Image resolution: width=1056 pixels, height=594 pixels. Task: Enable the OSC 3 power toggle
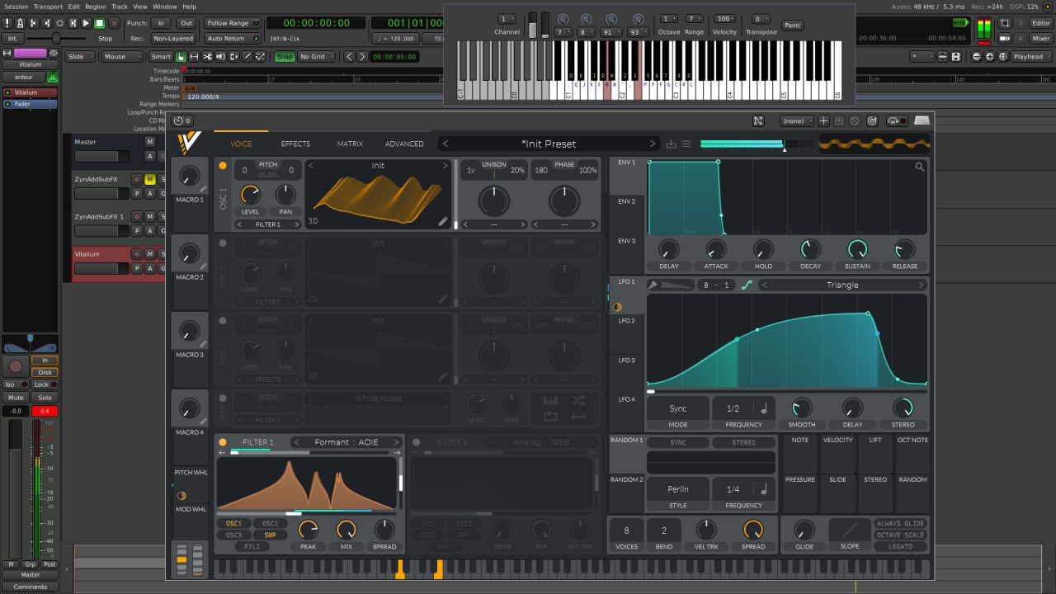click(x=223, y=321)
